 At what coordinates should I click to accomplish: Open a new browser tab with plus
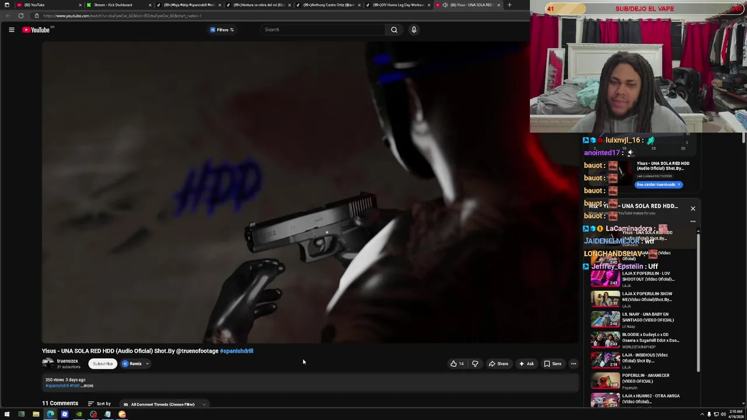point(509,5)
